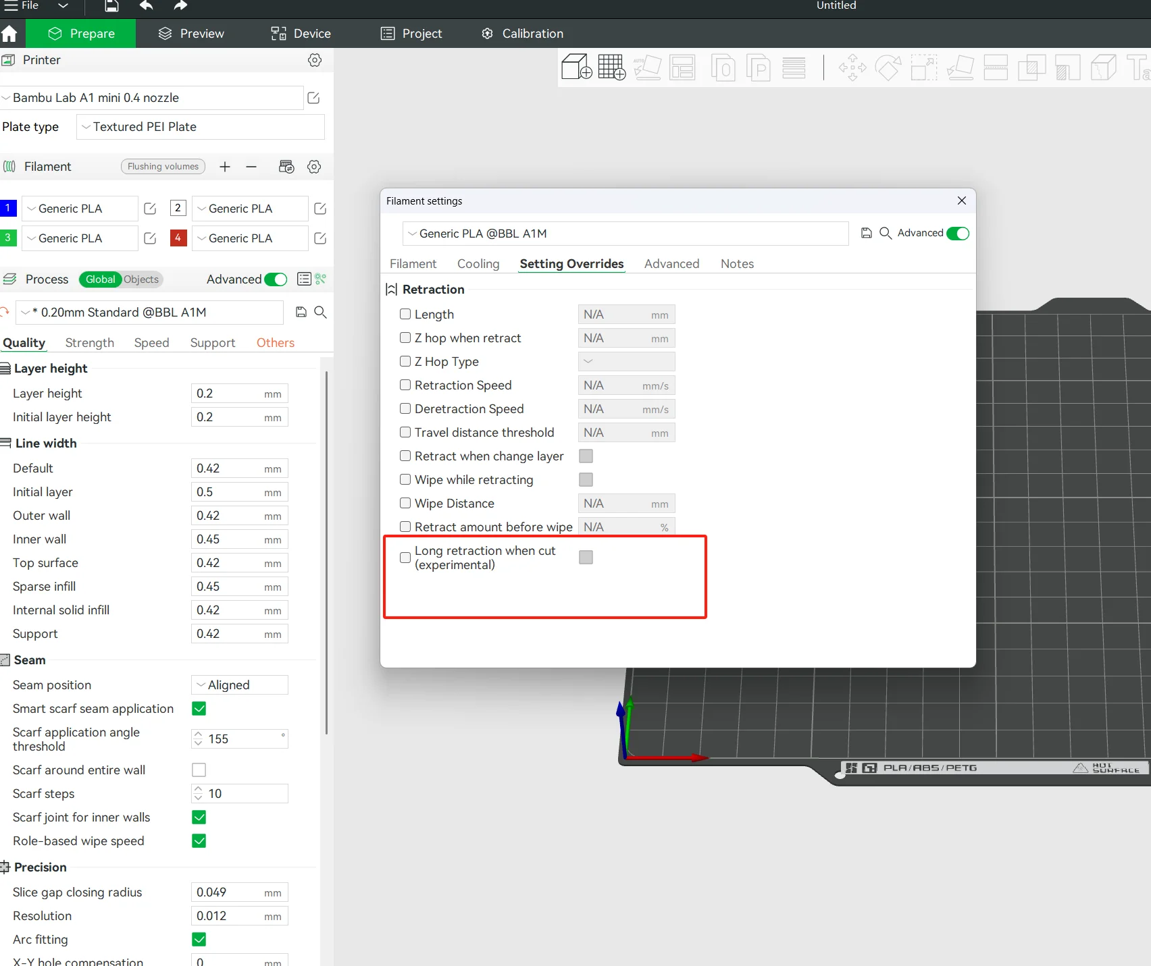
Task: Open filament 1 Generic PLA dropdown
Action: click(x=80, y=209)
